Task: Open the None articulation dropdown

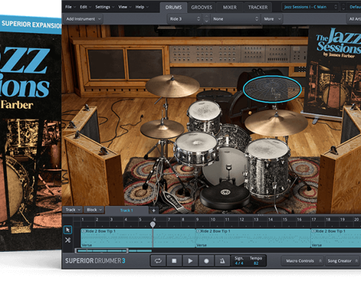Action: pos(235,19)
